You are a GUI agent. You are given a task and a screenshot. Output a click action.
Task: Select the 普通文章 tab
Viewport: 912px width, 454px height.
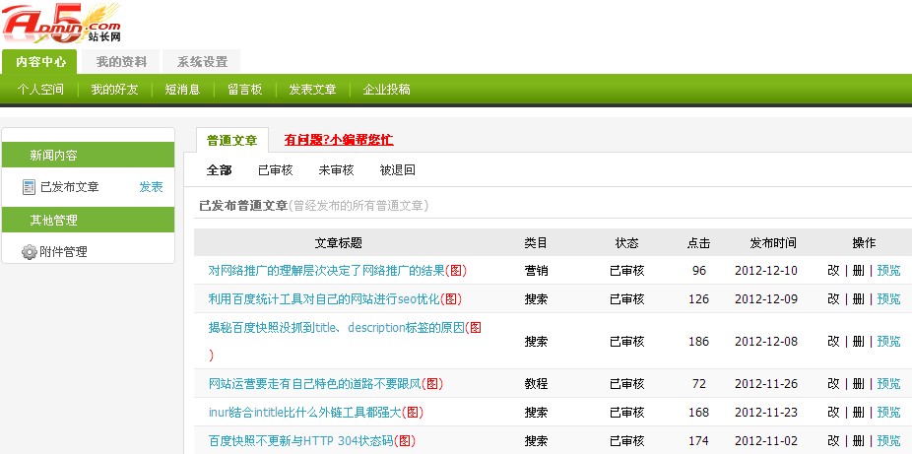click(231, 141)
